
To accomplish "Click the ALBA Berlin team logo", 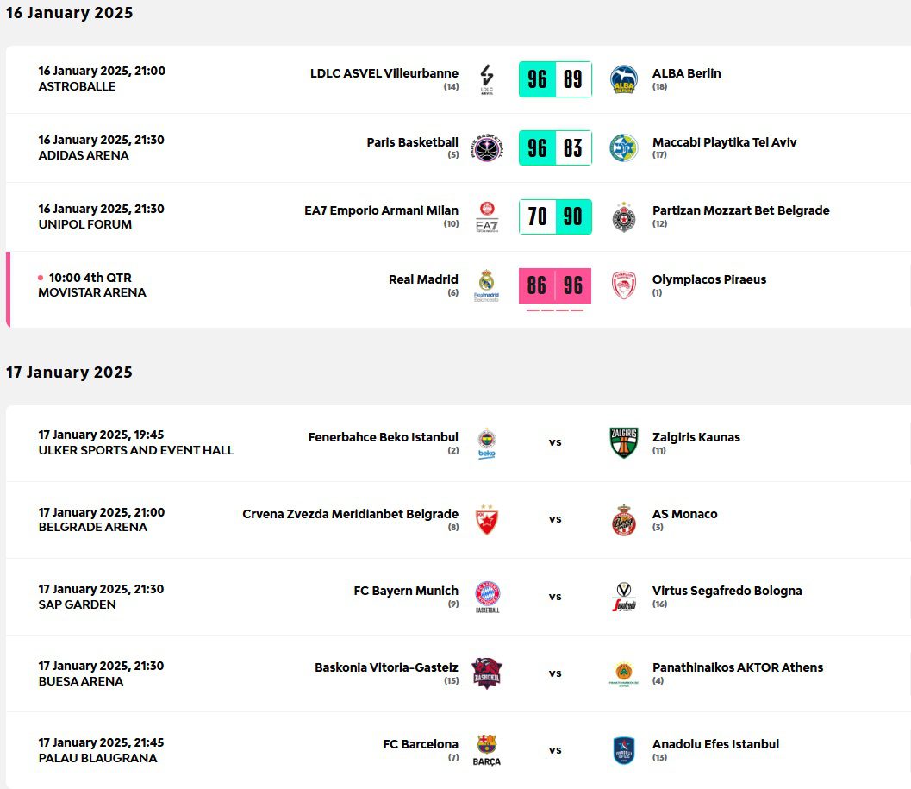I will point(623,79).
